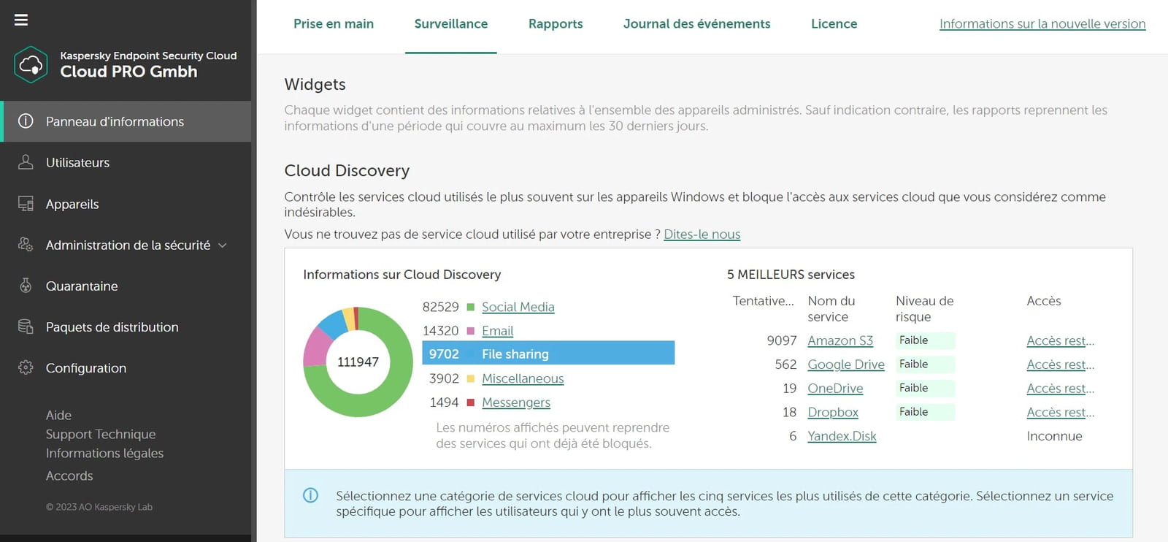Switch to the Rapports tab
The image size is (1168, 542).
(555, 24)
